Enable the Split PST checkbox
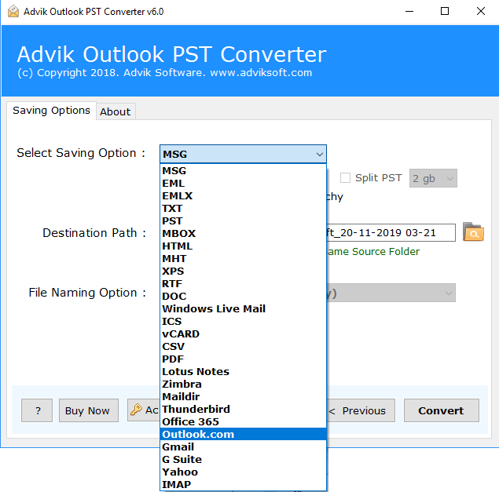 [x=345, y=177]
